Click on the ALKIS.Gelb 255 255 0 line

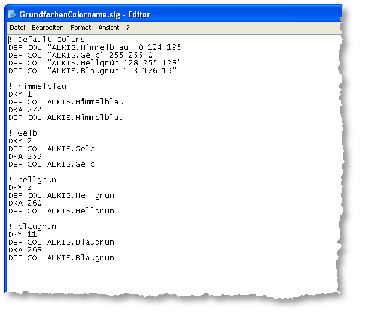click(x=81, y=55)
